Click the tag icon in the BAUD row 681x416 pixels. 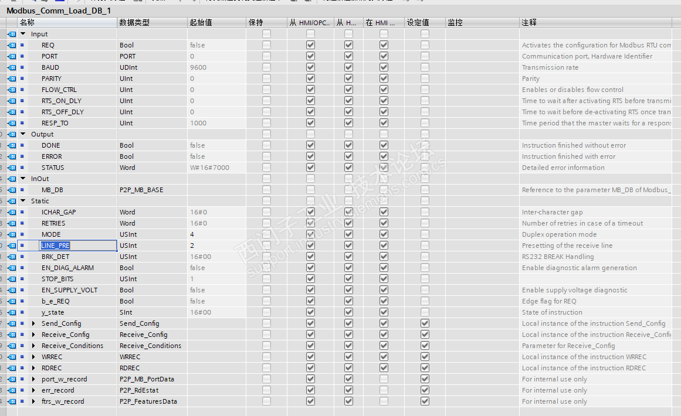[12, 67]
